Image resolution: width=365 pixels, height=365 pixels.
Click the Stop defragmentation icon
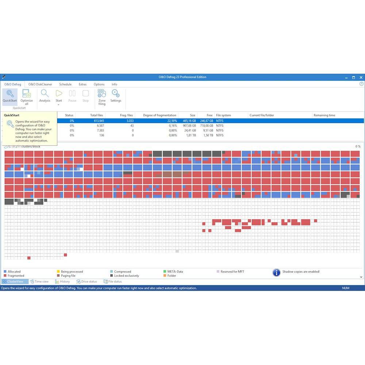85,93
